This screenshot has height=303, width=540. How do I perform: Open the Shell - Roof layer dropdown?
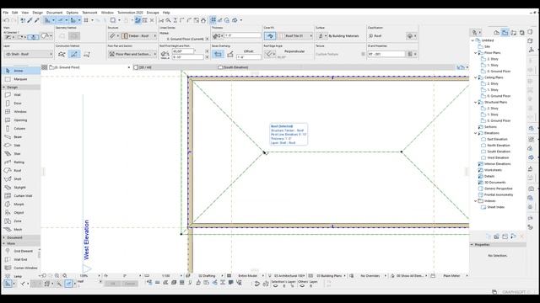click(x=28, y=54)
